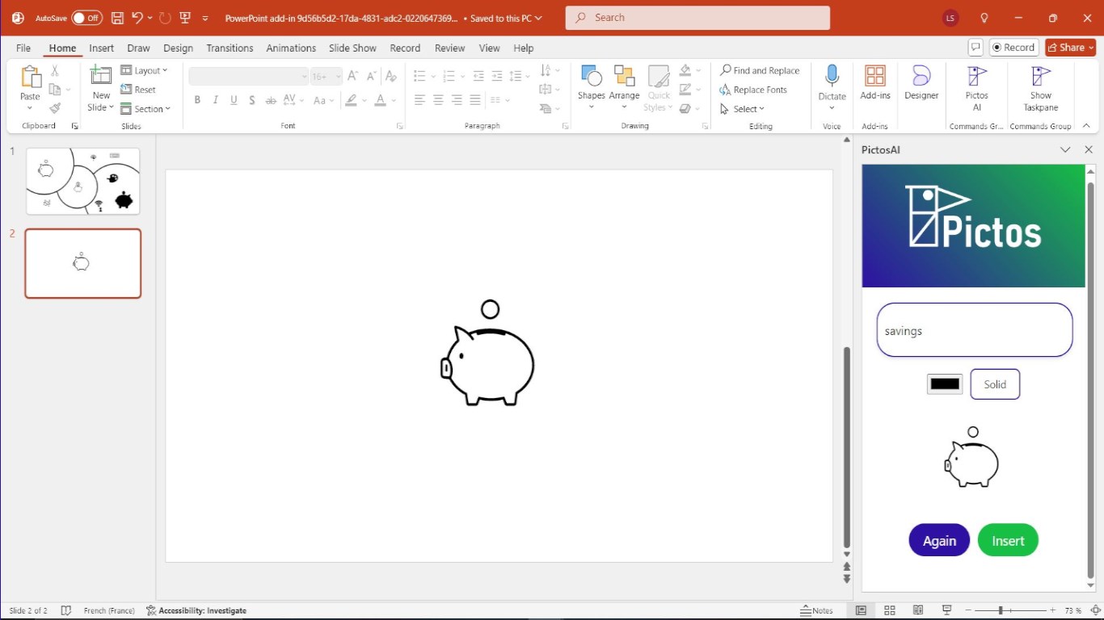Image resolution: width=1104 pixels, height=620 pixels.
Task: Open the Font dialog launcher
Action: pos(399,127)
